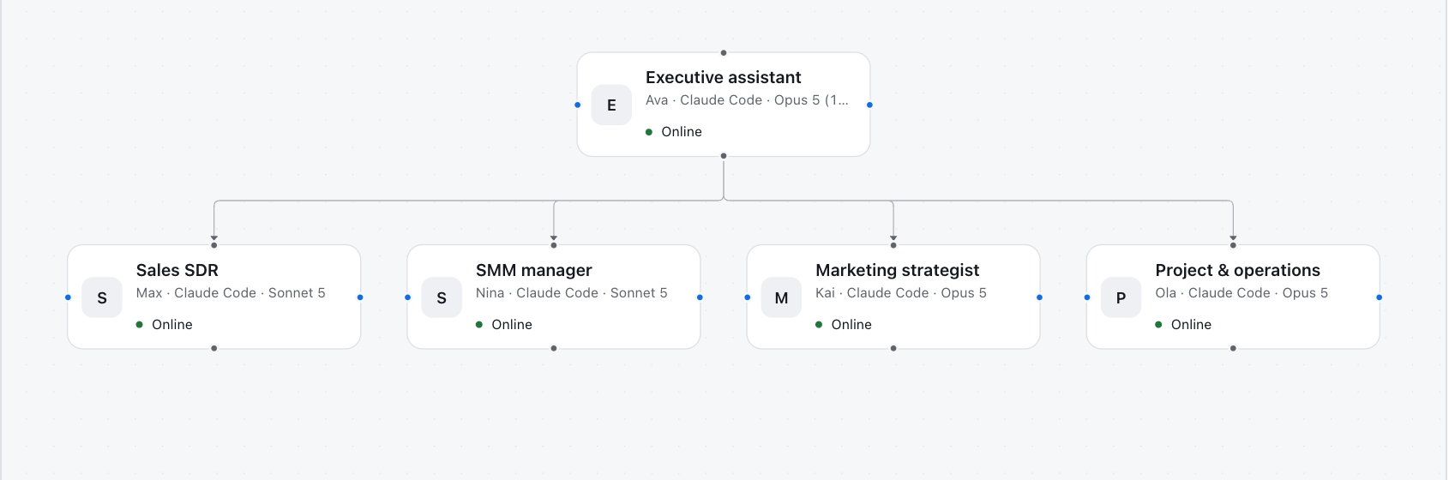Select the Project & operations title
Screen dimensions: 1449x480
pyautogui.click(x=1237, y=270)
